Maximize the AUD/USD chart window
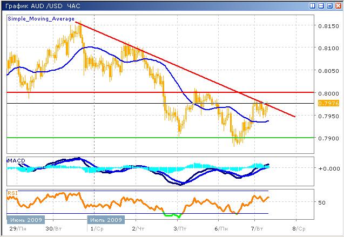 pyautogui.click(x=329, y=5)
